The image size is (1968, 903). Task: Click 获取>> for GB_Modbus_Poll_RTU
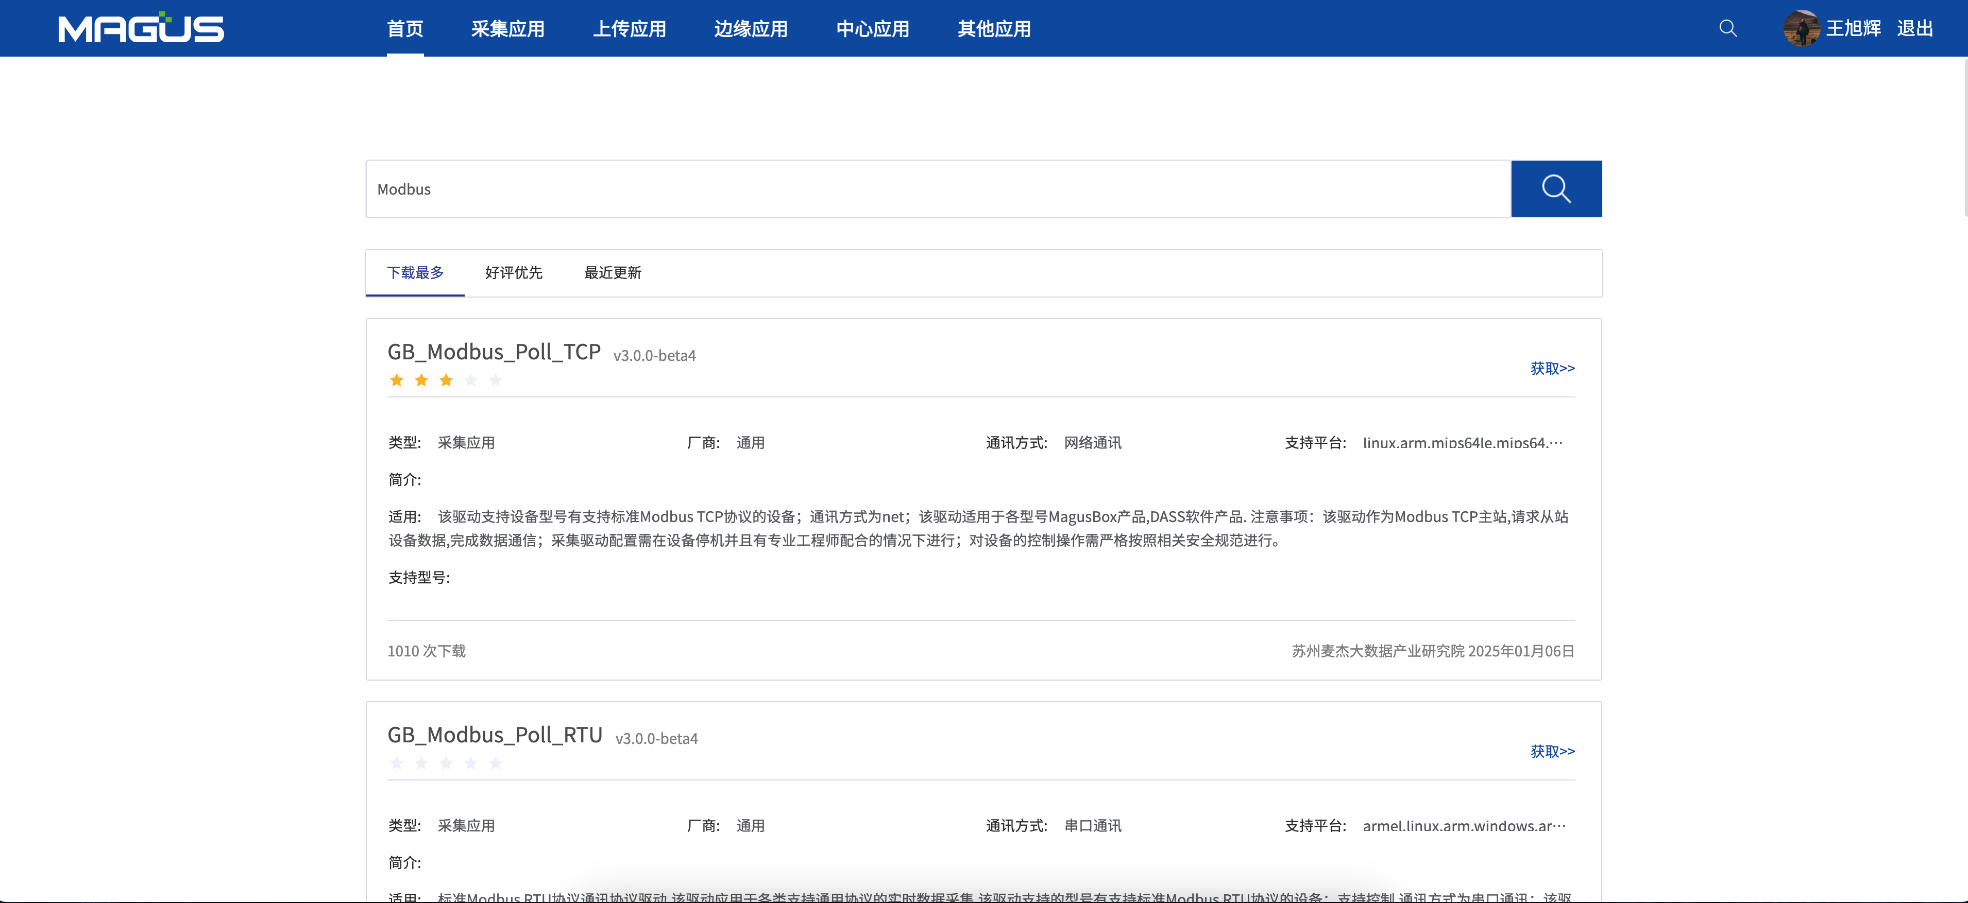(x=1552, y=751)
